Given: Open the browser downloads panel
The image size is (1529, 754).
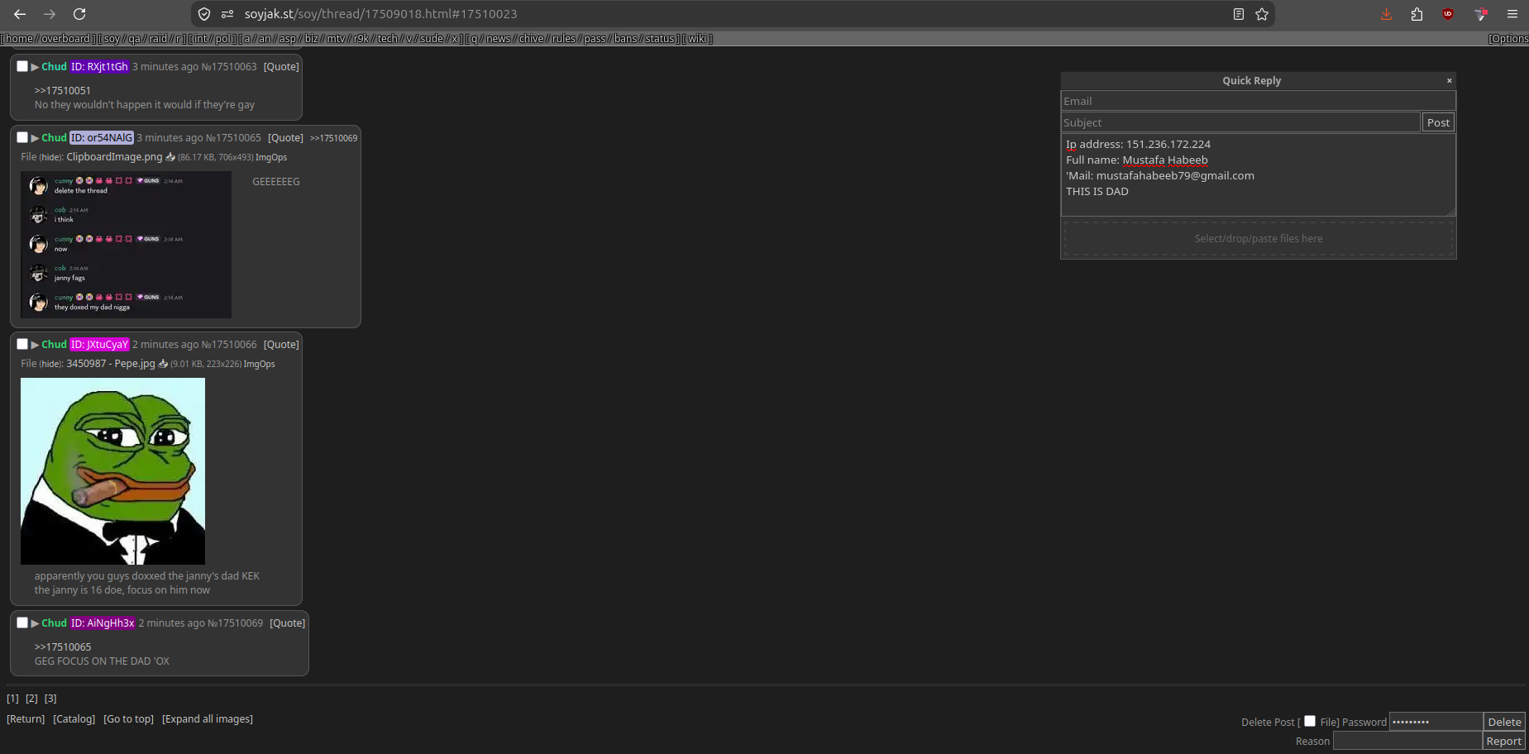Looking at the screenshot, I should click(x=1387, y=14).
